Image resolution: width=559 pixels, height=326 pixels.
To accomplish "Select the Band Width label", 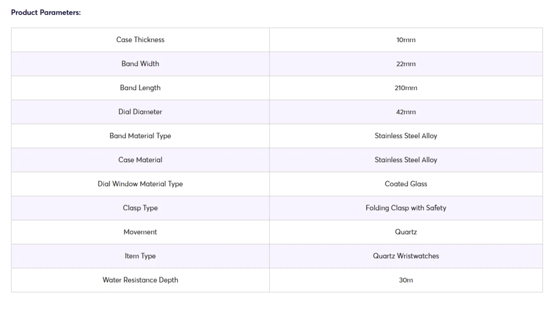I will (x=140, y=64).
